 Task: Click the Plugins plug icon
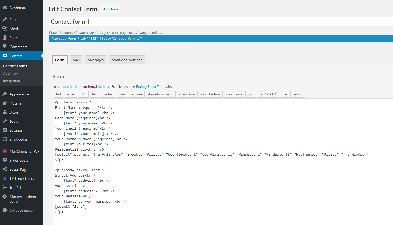[x=5, y=103]
